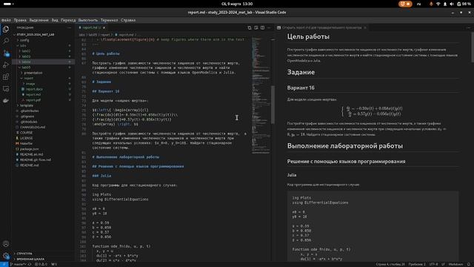Click the line and column indicator in the status bar
Image resolution: width=474 pixels, height=267 pixels.
[x=390, y=264]
